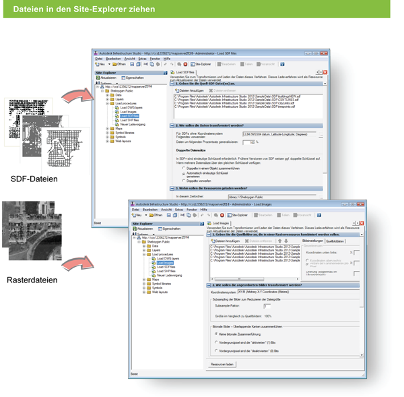Select Doppelte in einem Objekt zusammenführen option
Screen dimensions: 404x397
point(184,169)
